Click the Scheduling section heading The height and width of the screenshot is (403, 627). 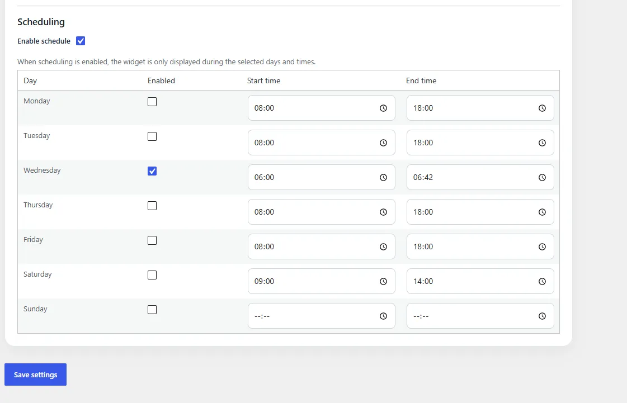coord(41,22)
